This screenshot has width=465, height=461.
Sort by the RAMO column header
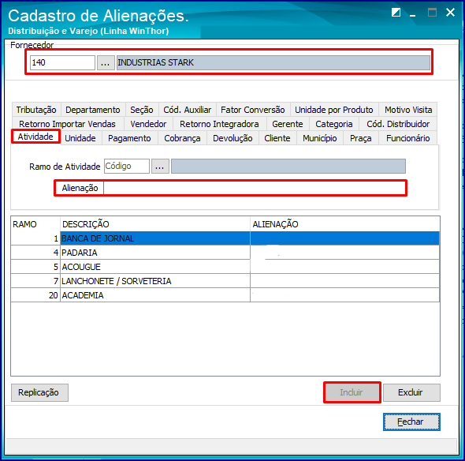point(35,224)
